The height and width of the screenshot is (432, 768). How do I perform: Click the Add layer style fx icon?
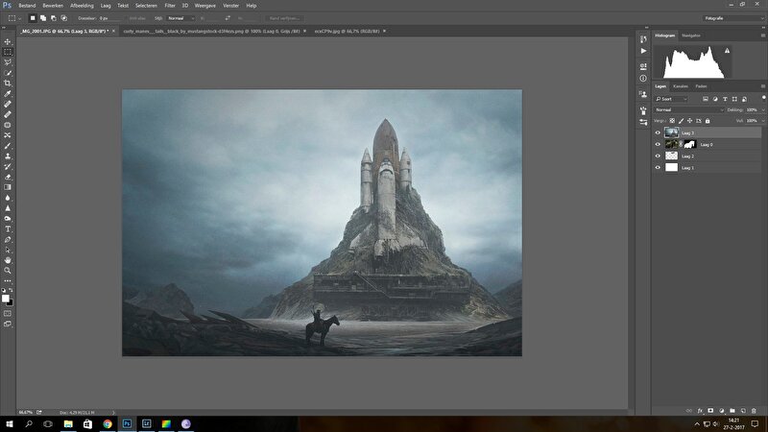700,411
